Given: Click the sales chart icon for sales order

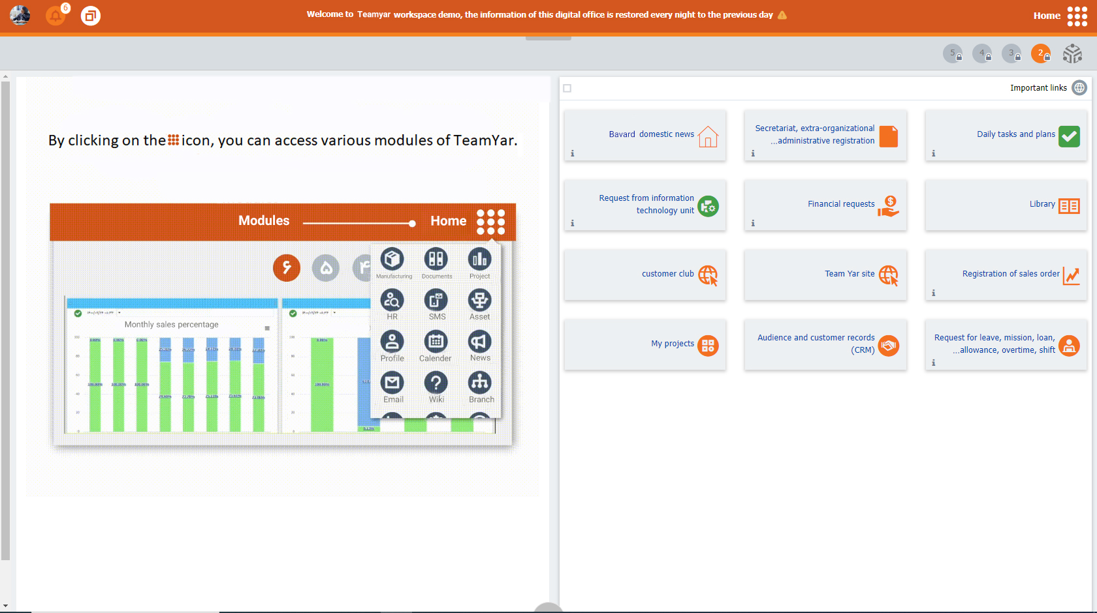Looking at the screenshot, I should pyautogui.click(x=1072, y=276).
